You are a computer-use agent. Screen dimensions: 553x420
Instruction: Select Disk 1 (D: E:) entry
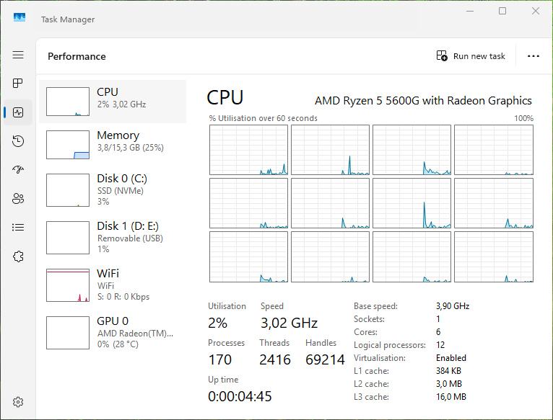click(116, 237)
